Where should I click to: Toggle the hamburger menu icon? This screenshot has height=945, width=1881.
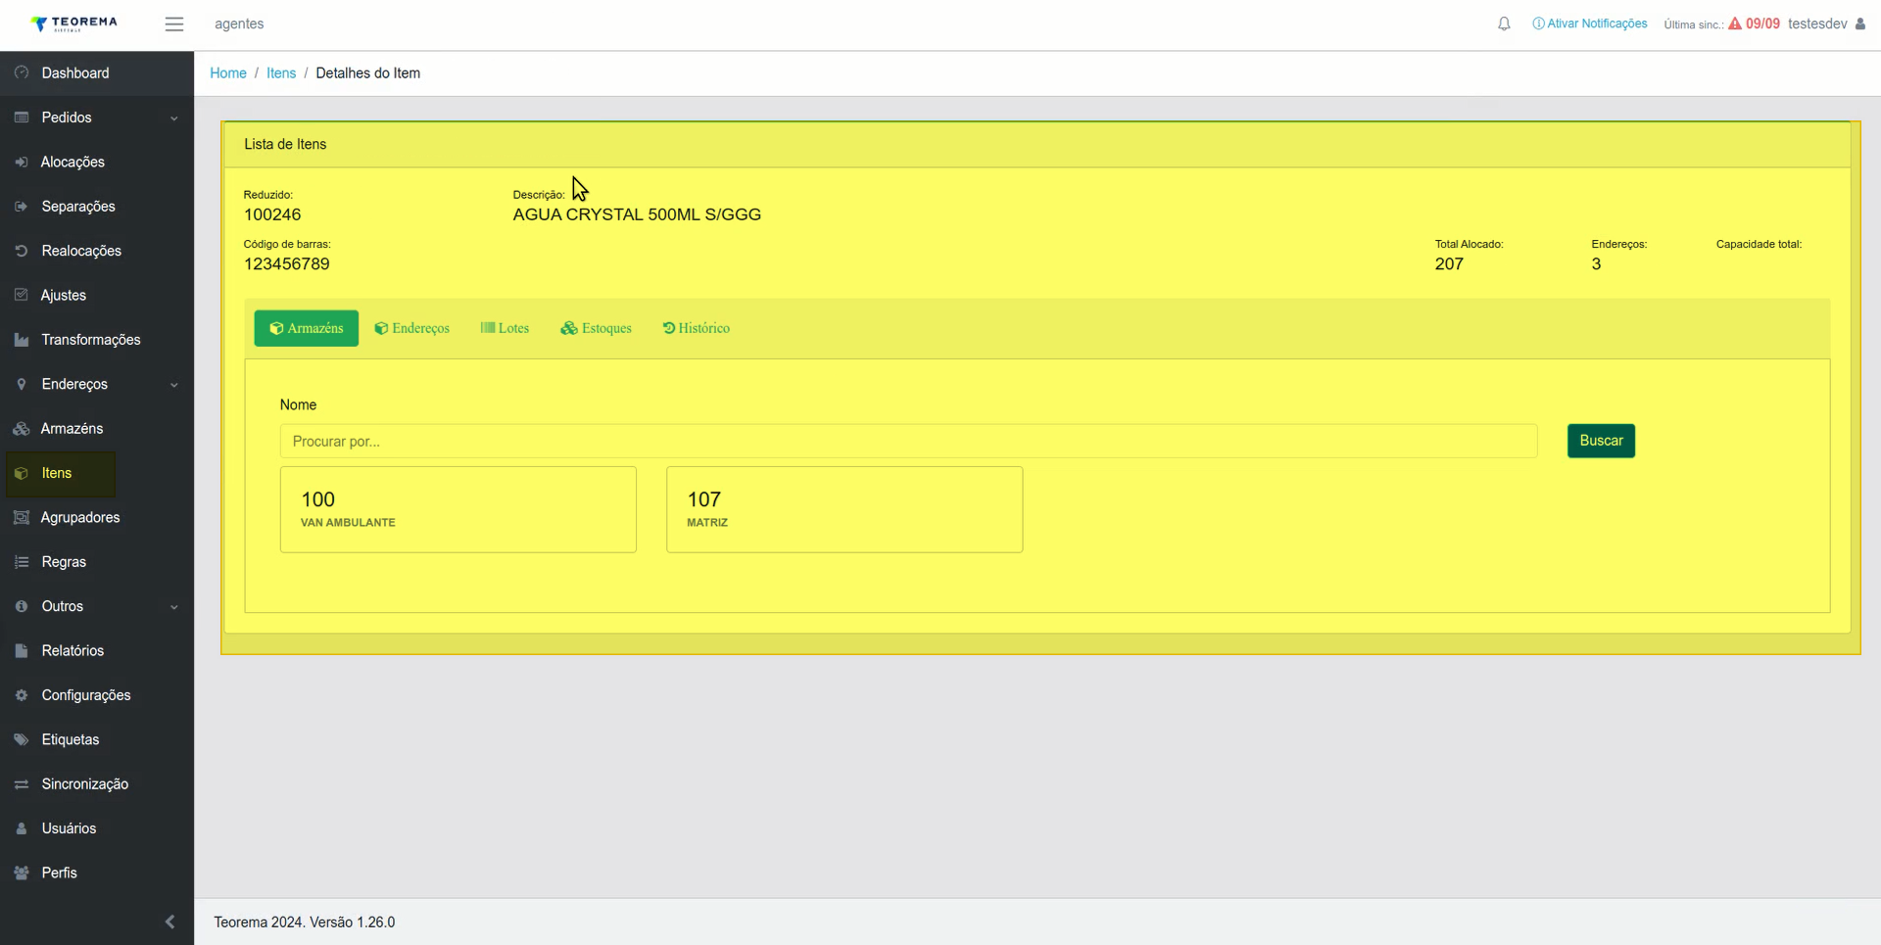click(x=174, y=24)
